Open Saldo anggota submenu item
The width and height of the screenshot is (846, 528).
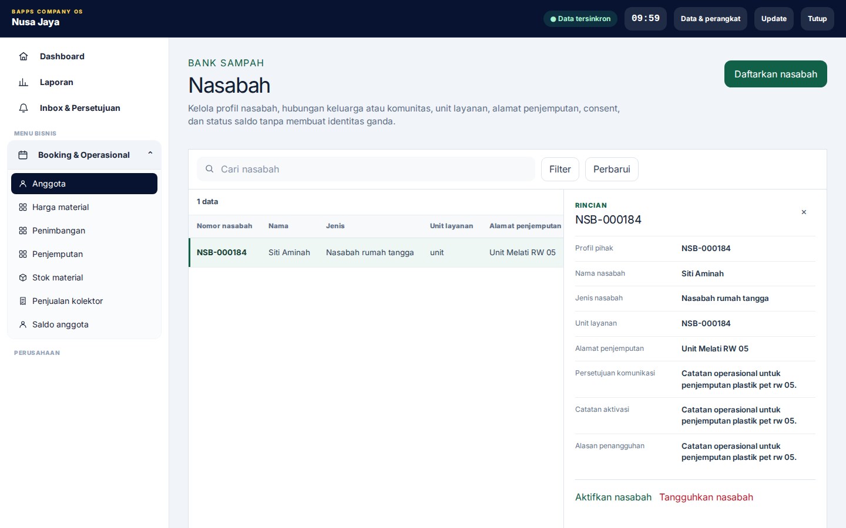click(84, 324)
